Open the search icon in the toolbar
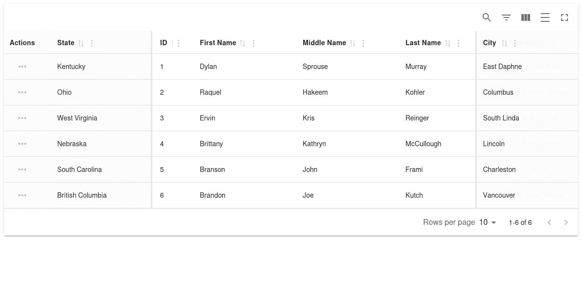Screen dimensions: 582x306 pyautogui.click(x=487, y=17)
